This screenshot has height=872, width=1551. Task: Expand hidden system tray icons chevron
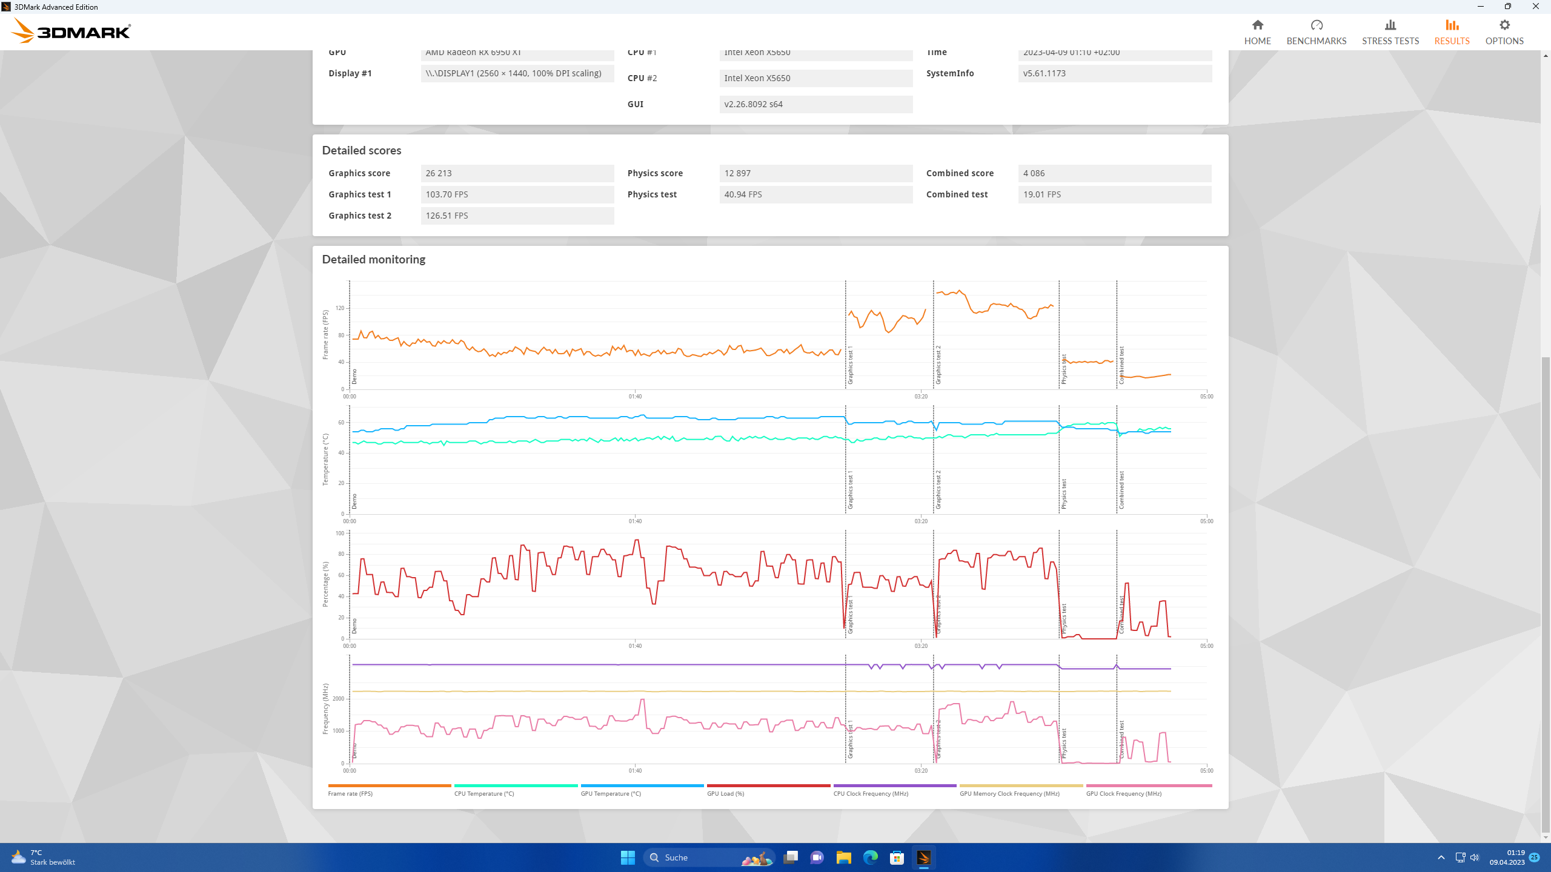(1441, 857)
